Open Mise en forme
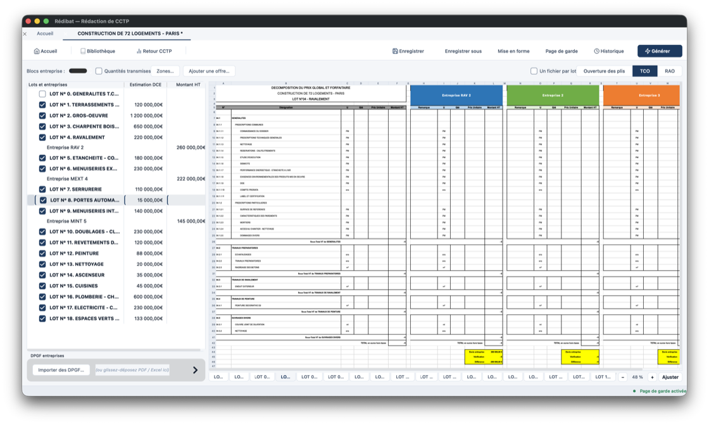The width and height of the screenshot is (709, 425). tap(513, 51)
